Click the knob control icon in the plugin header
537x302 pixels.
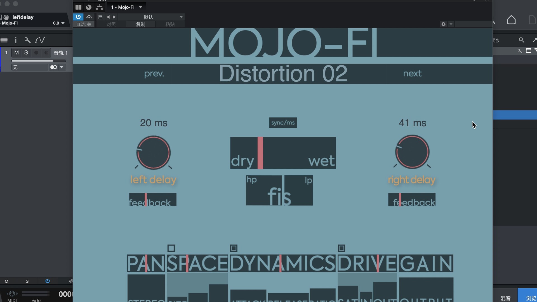(x=89, y=7)
